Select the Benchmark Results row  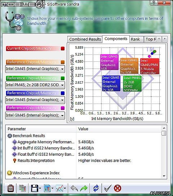(x=83, y=136)
